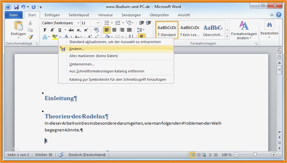Open the font size 11 dropdown
287x163 pixels.
pos(98,23)
